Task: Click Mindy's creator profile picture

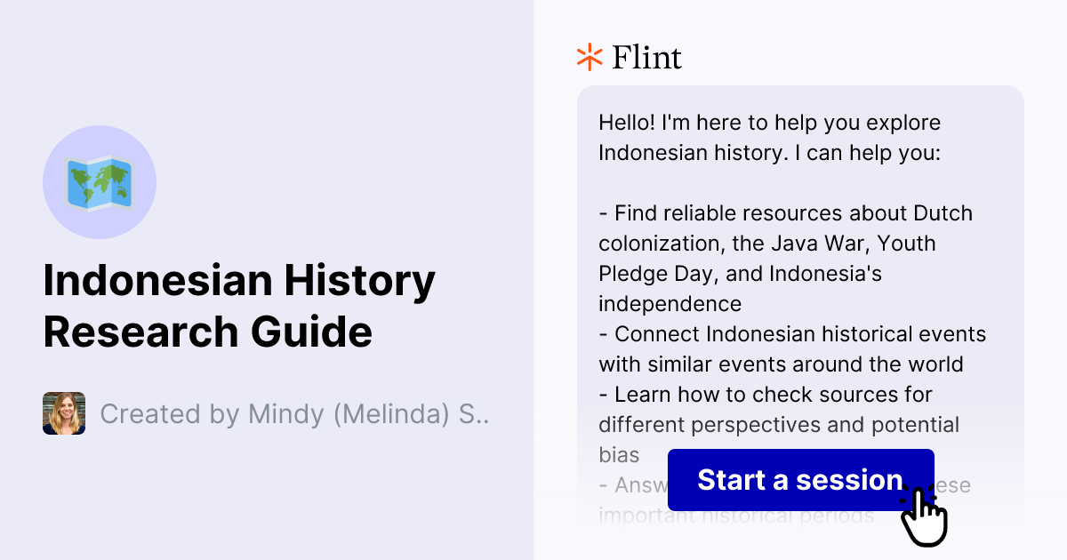Action: point(63,413)
